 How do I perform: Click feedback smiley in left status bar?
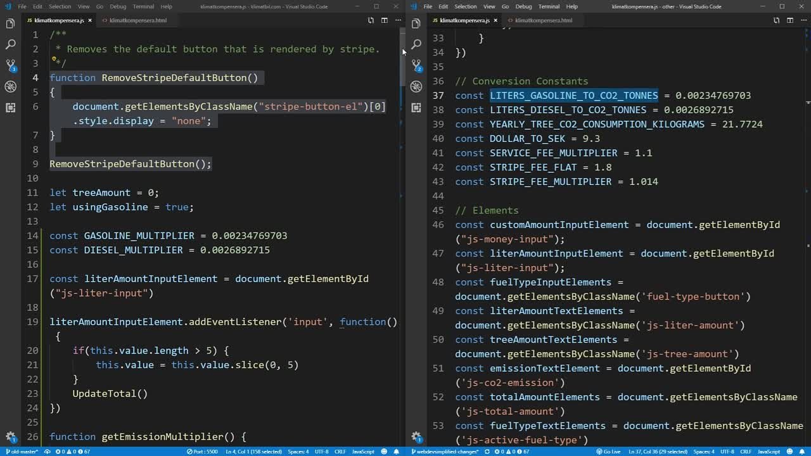click(x=384, y=452)
